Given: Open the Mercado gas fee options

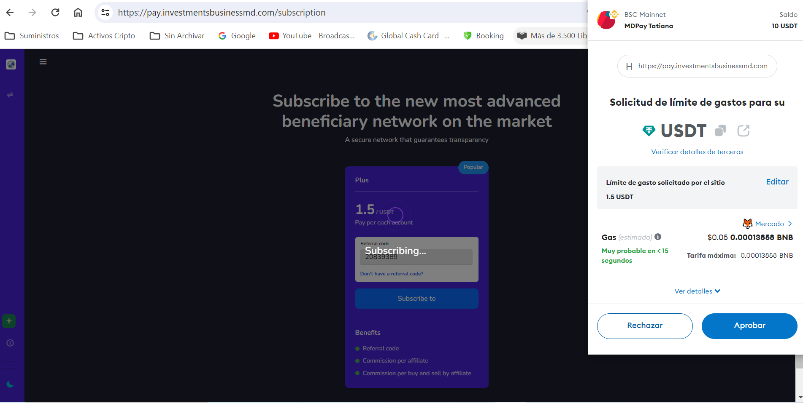Looking at the screenshot, I should tap(769, 224).
